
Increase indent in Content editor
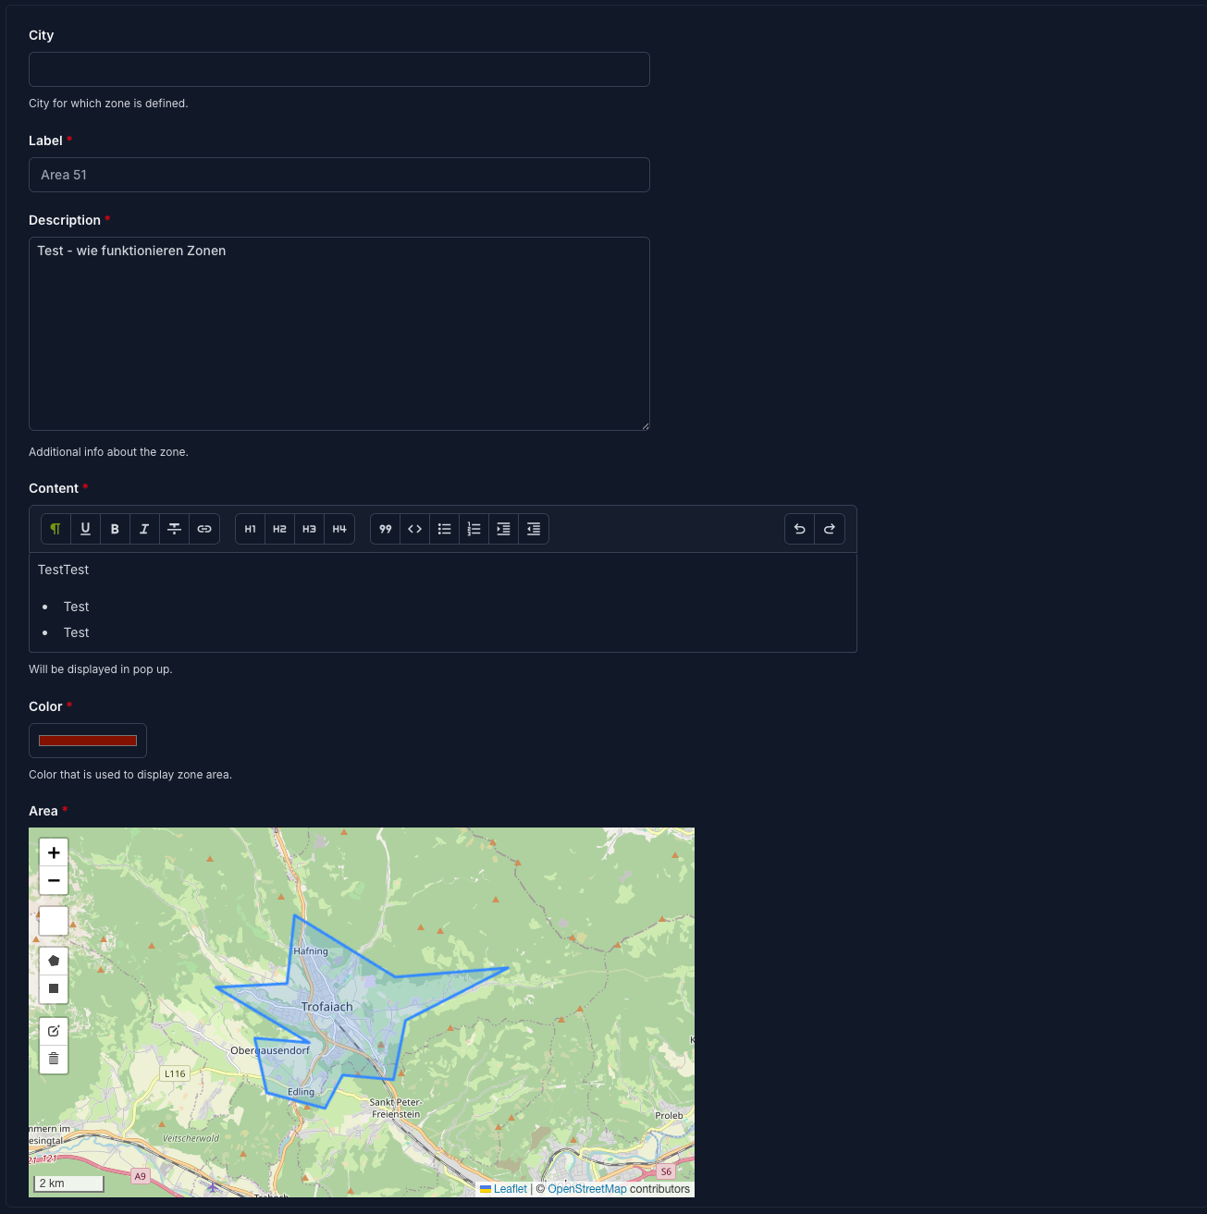coord(503,529)
